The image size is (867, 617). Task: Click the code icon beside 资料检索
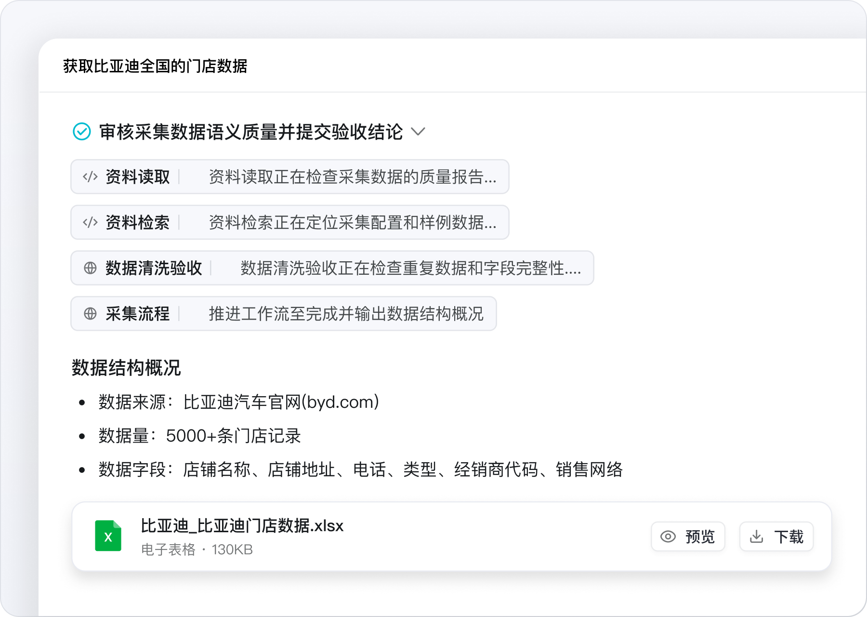(x=90, y=222)
